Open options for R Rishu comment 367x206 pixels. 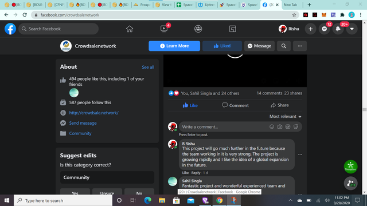click(300, 154)
